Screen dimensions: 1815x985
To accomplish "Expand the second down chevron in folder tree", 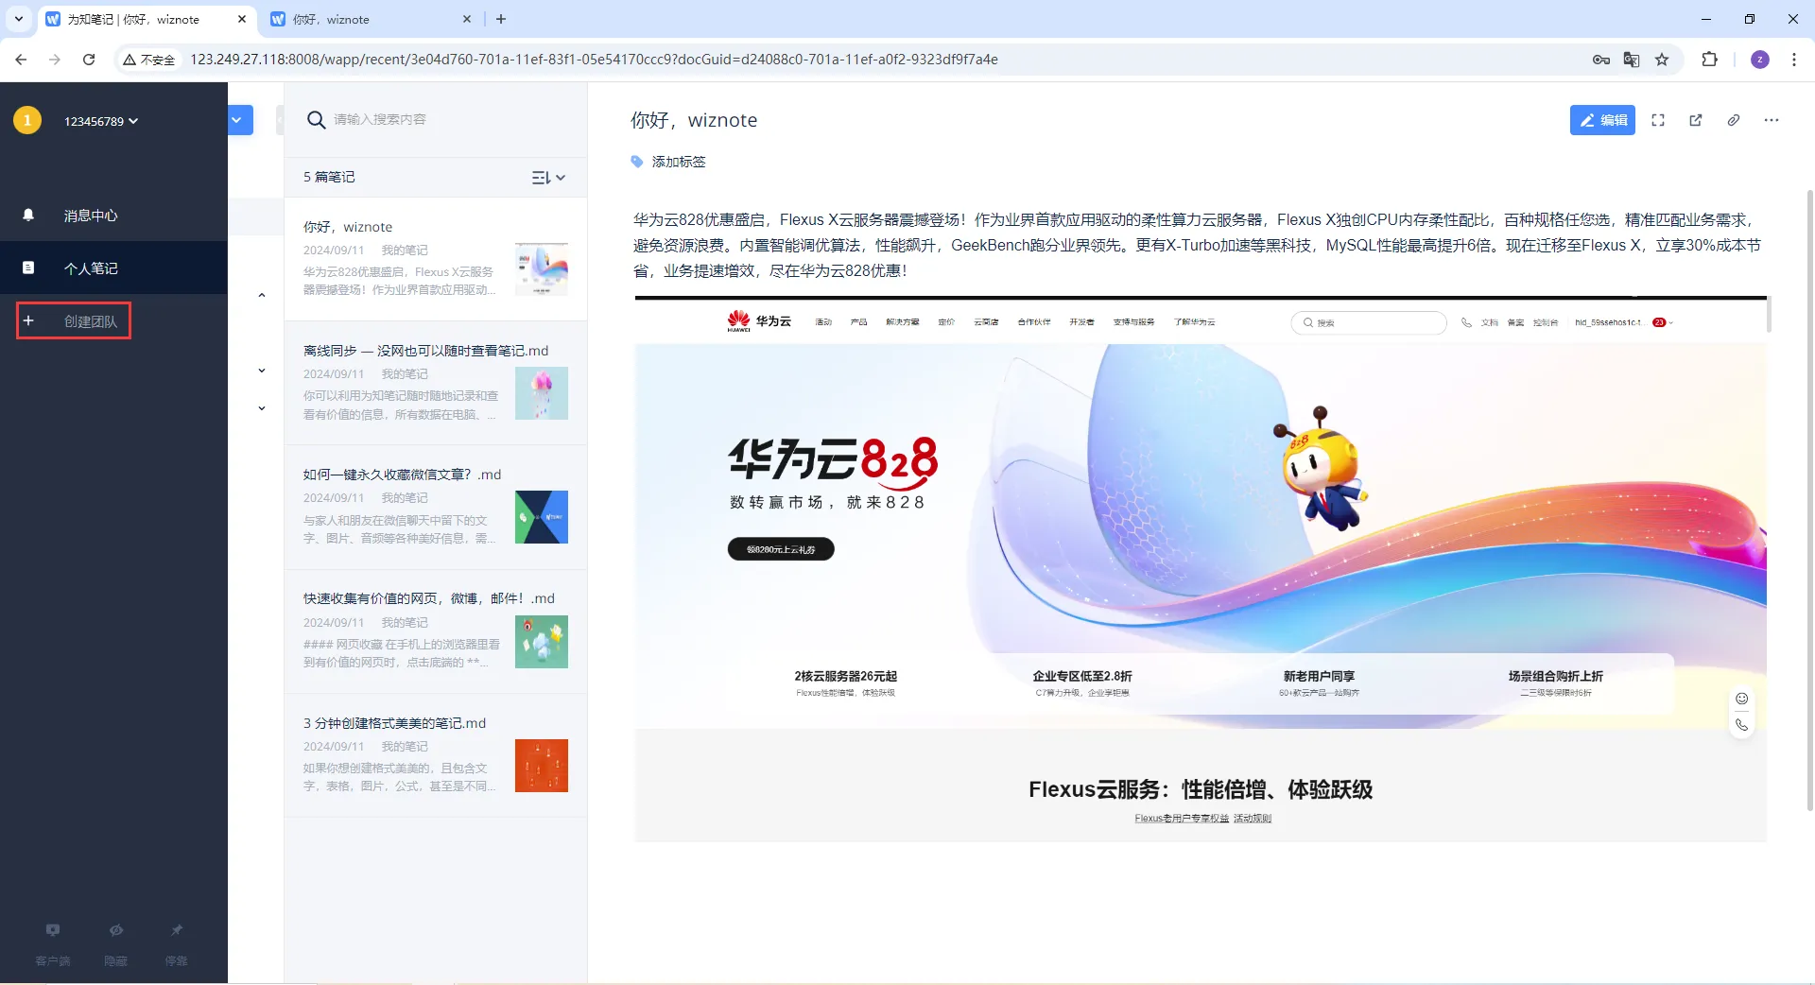I will (262, 408).
